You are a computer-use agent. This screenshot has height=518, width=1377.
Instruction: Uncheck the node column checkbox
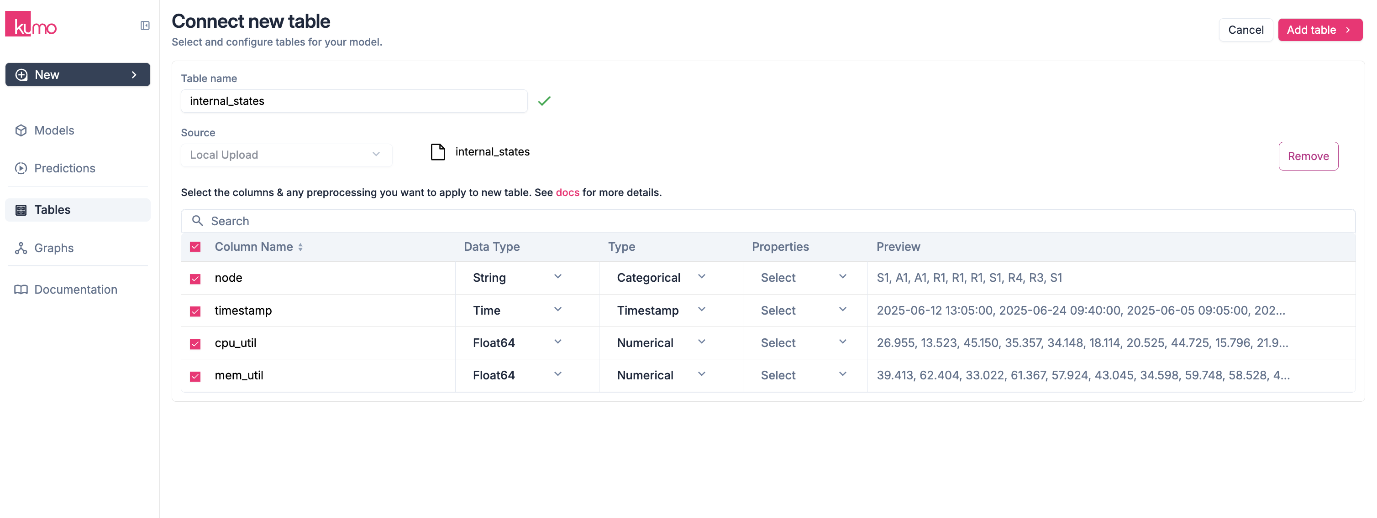(x=195, y=279)
